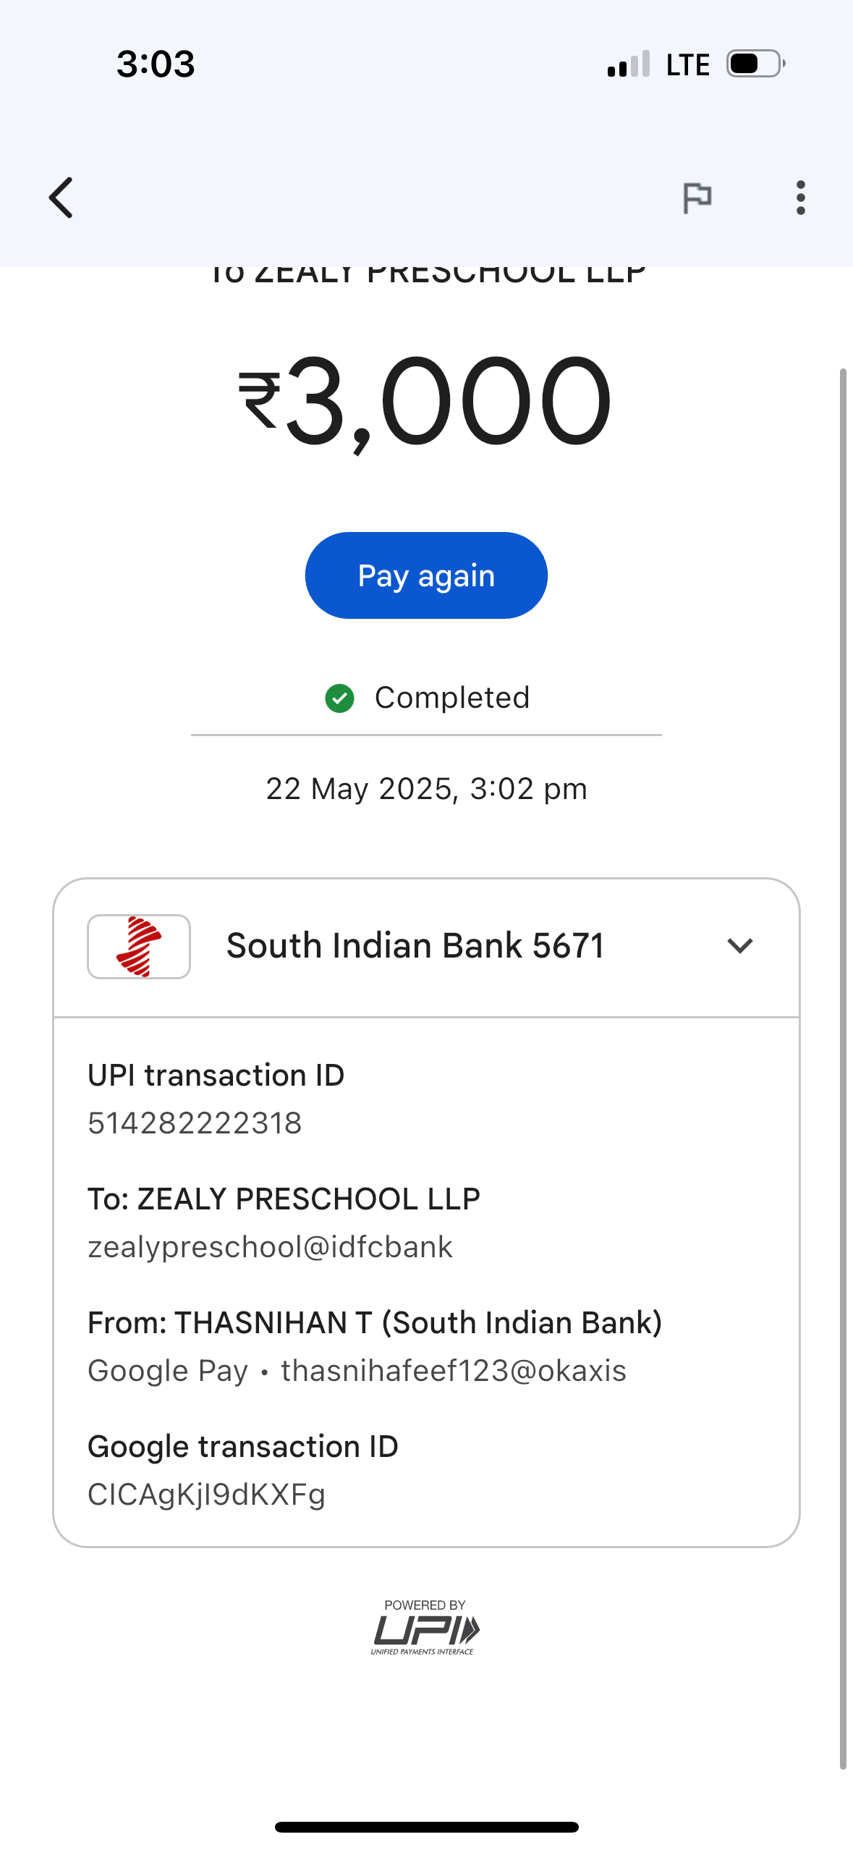
Task: Tap the ₹3,000 payment amount
Action: pyautogui.click(x=426, y=400)
